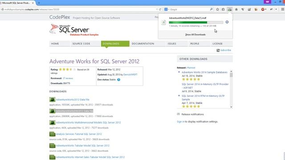Open AdventureWorks Tabular Model SQL Server 2012
The height and width of the screenshot is (160, 285).
pyautogui.click(x=83, y=146)
